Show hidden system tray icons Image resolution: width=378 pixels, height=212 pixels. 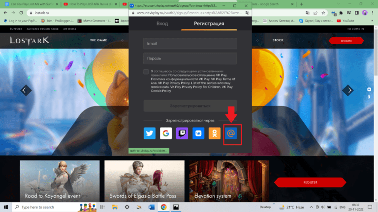coord(311,207)
